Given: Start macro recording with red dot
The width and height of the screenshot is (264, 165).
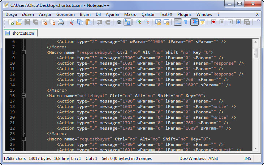Looking at the screenshot, I should click(213, 22).
